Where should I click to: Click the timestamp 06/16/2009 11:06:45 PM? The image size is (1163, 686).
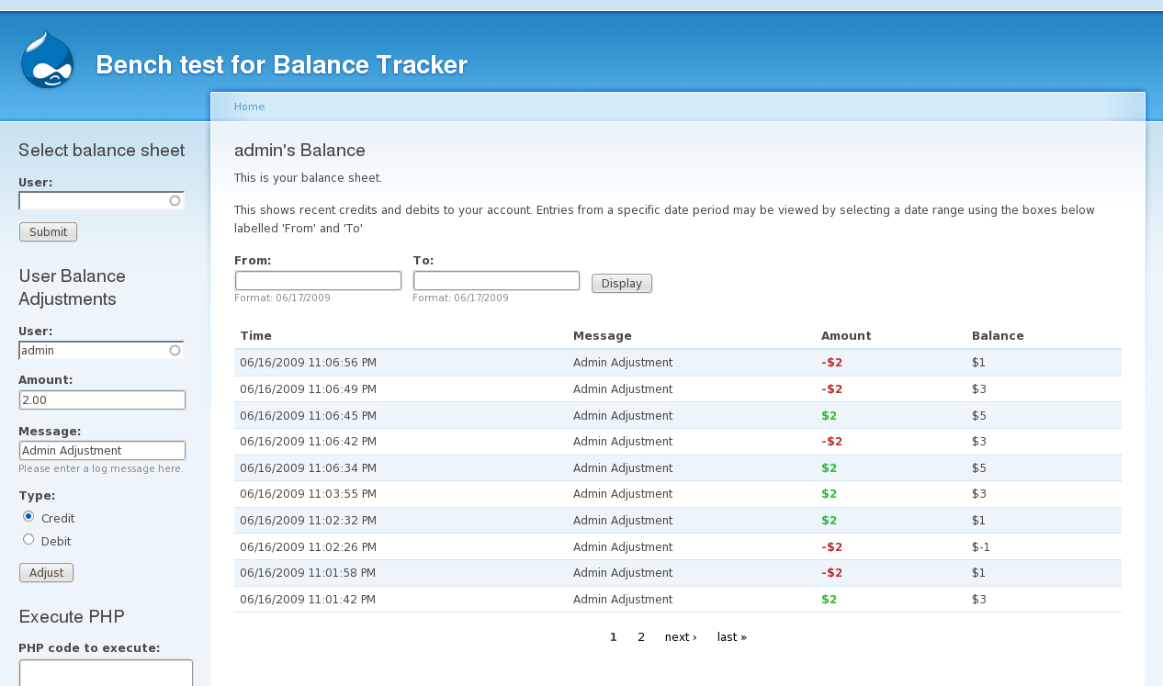[x=308, y=416]
